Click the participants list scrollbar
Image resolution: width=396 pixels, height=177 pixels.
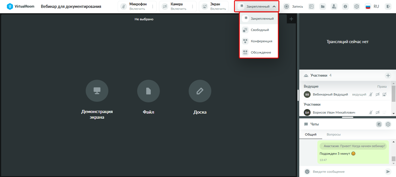[393, 94]
